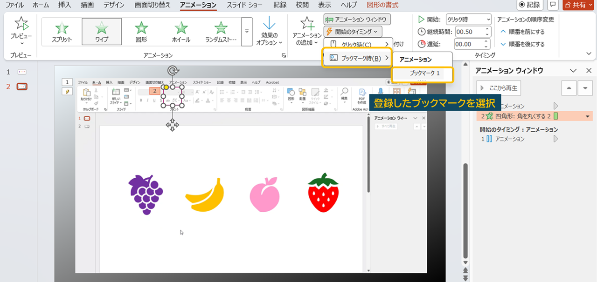Viewport: 597px width, 282px height.
Task: Select the Wheel animation effect
Action: click(180, 28)
